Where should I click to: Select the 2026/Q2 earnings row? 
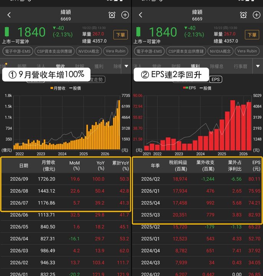click(x=197, y=179)
